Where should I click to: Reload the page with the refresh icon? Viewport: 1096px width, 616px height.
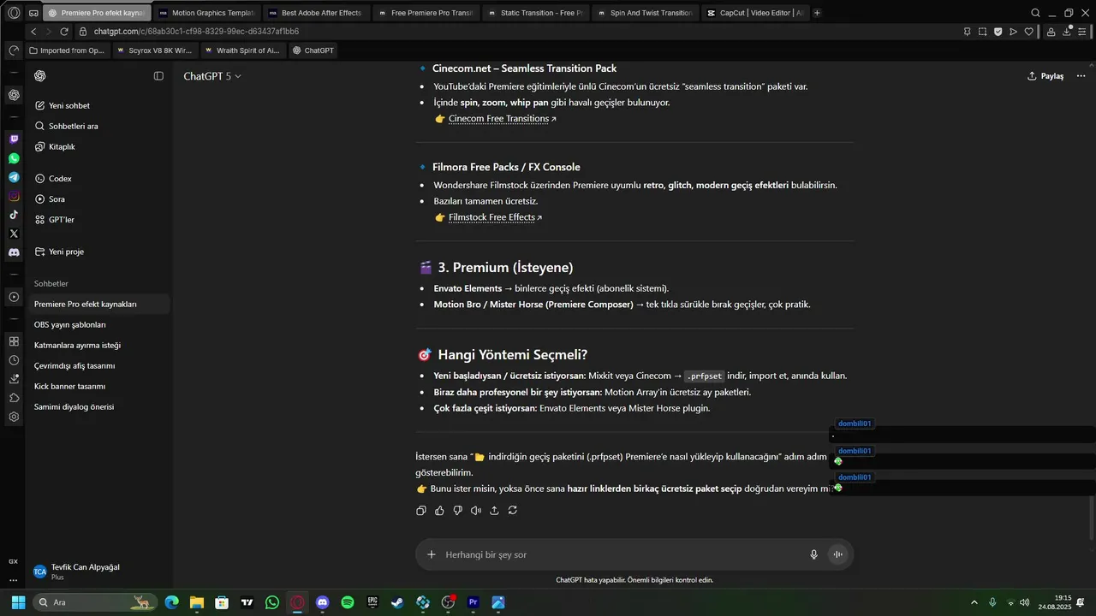pyautogui.click(x=64, y=32)
